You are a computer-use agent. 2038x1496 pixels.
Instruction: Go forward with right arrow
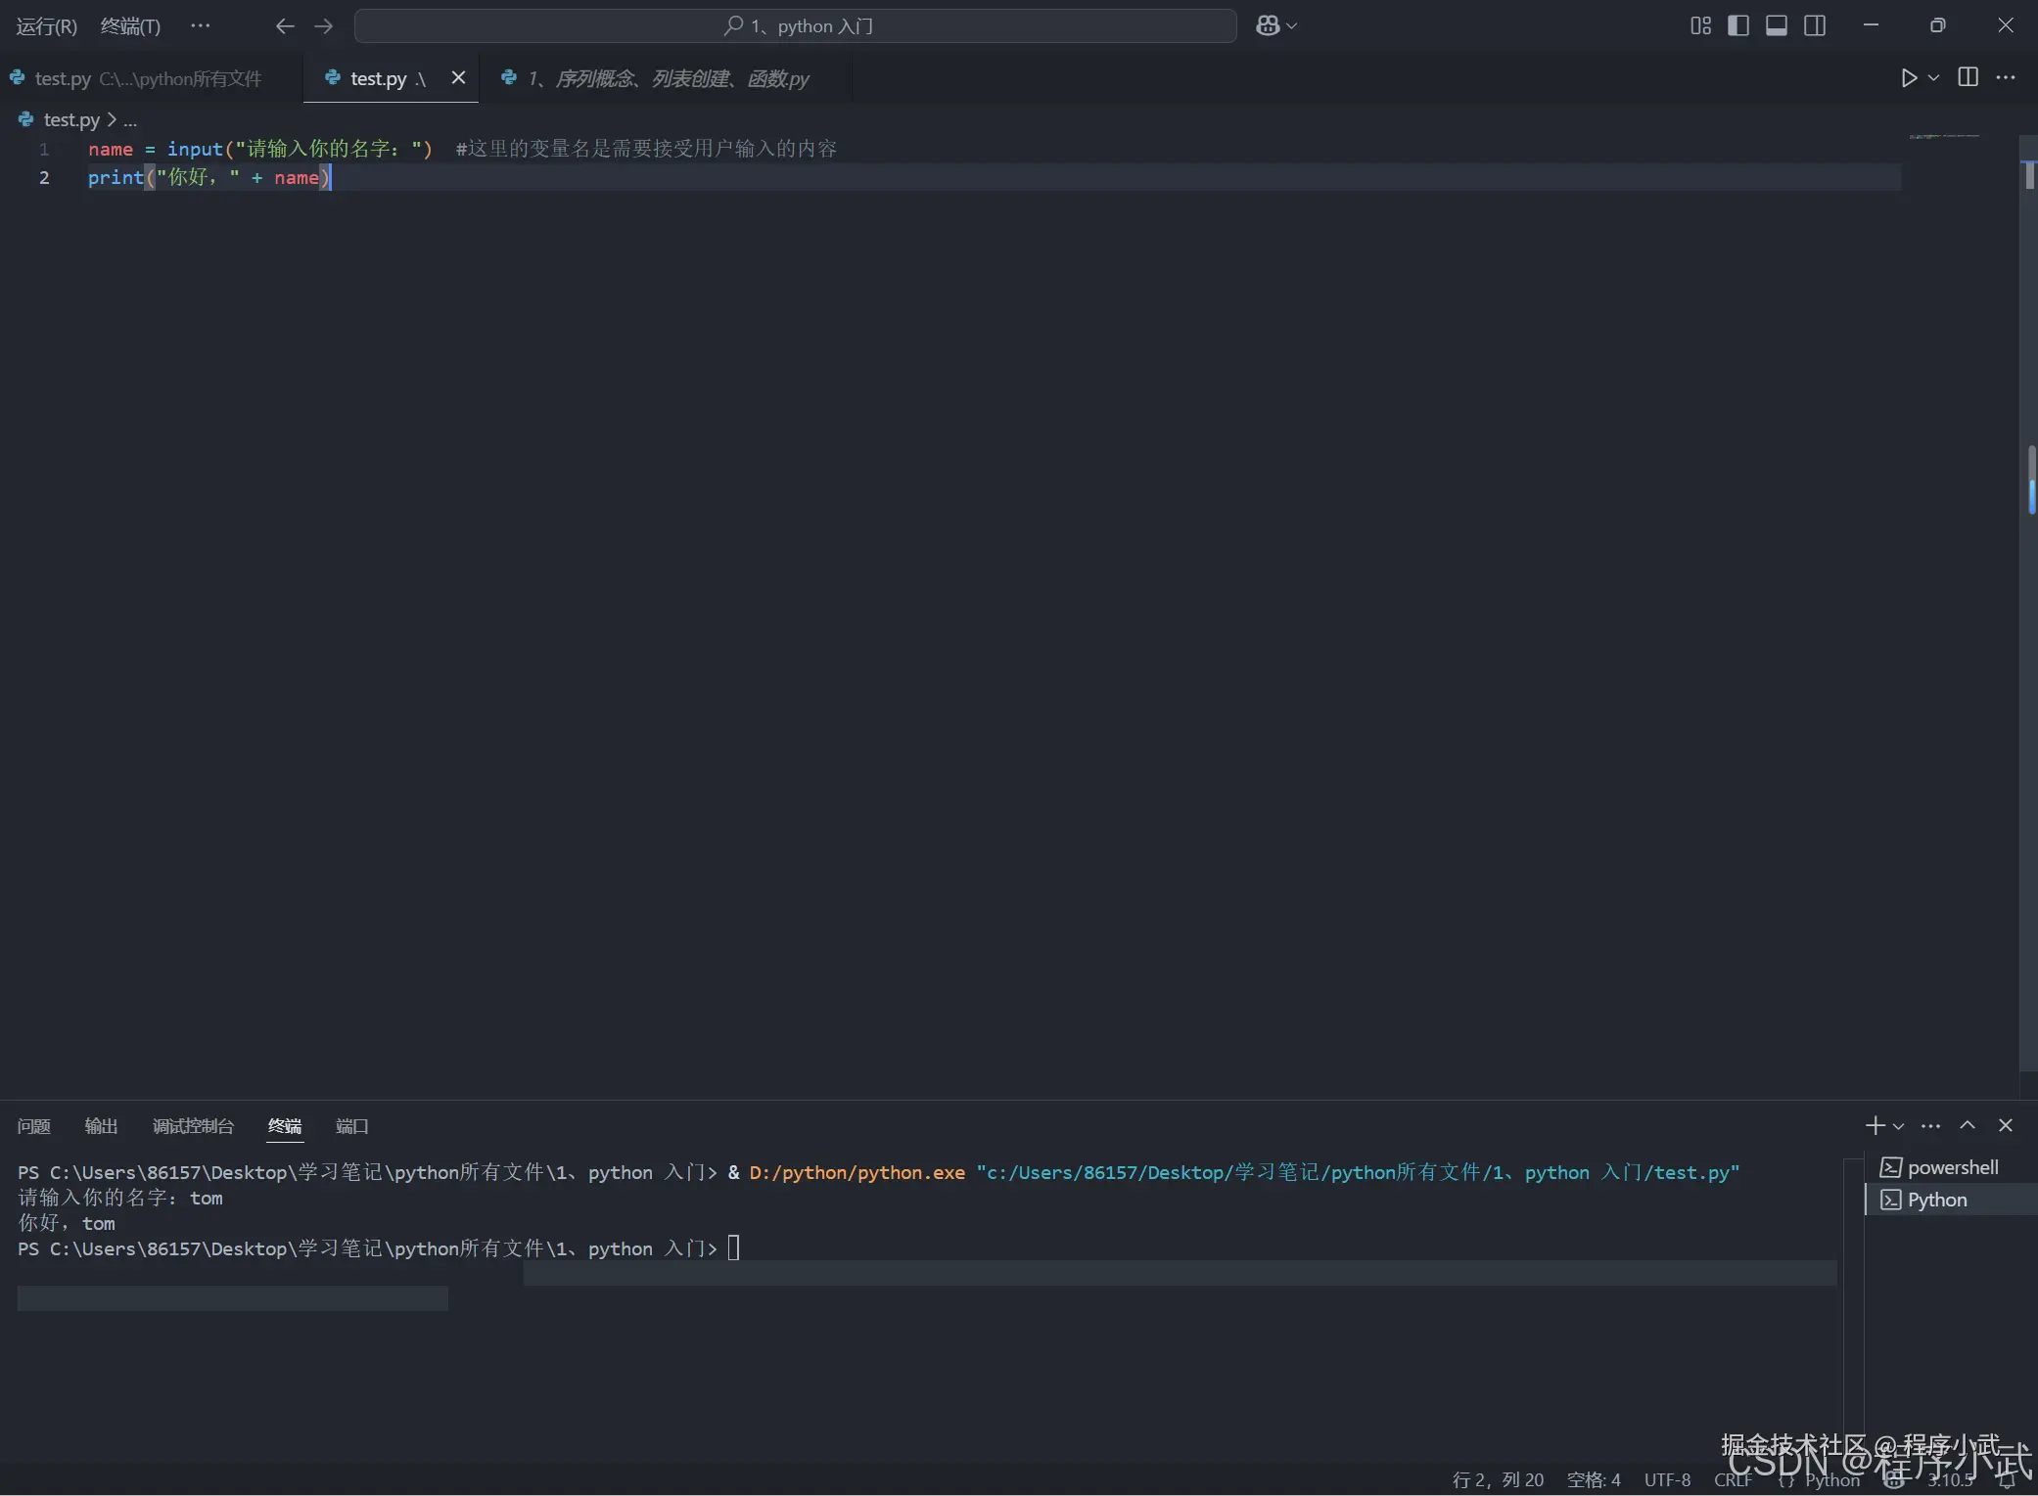pyautogui.click(x=323, y=26)
